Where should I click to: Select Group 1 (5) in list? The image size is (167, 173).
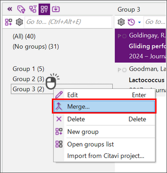click(29, 69)
